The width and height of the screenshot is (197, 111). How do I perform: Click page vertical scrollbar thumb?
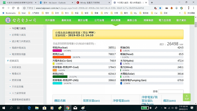196,25
